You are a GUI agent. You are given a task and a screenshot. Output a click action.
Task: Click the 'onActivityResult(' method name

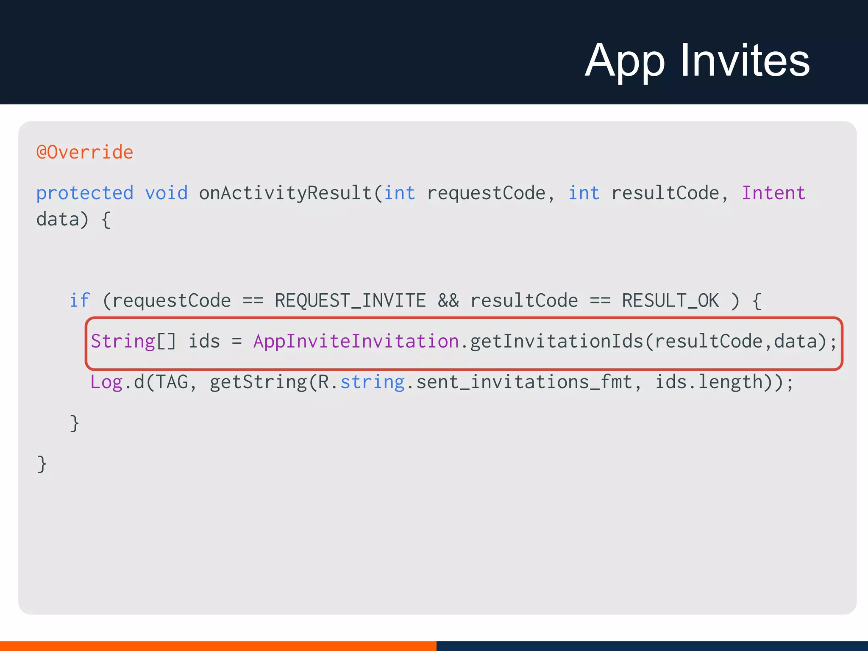(x=291, y=193)
